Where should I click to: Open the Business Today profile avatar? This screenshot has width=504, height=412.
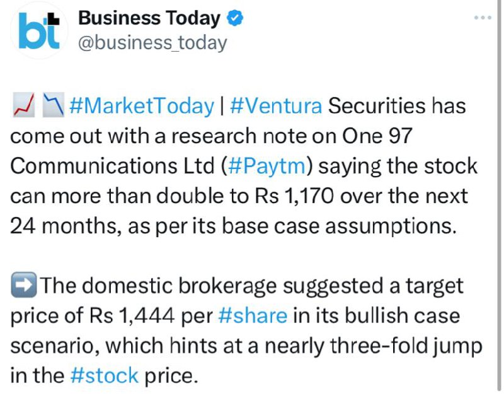pyautogui.click(x=39, y=30)
